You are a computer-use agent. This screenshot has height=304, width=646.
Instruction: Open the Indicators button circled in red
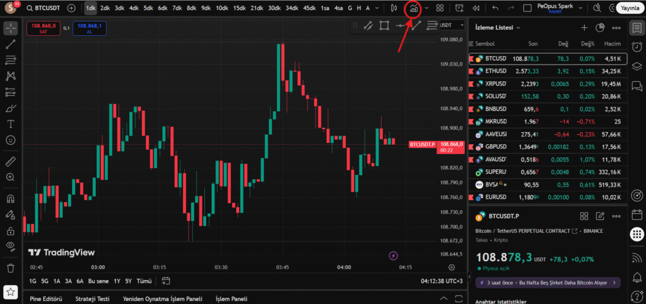coord(414,9)
